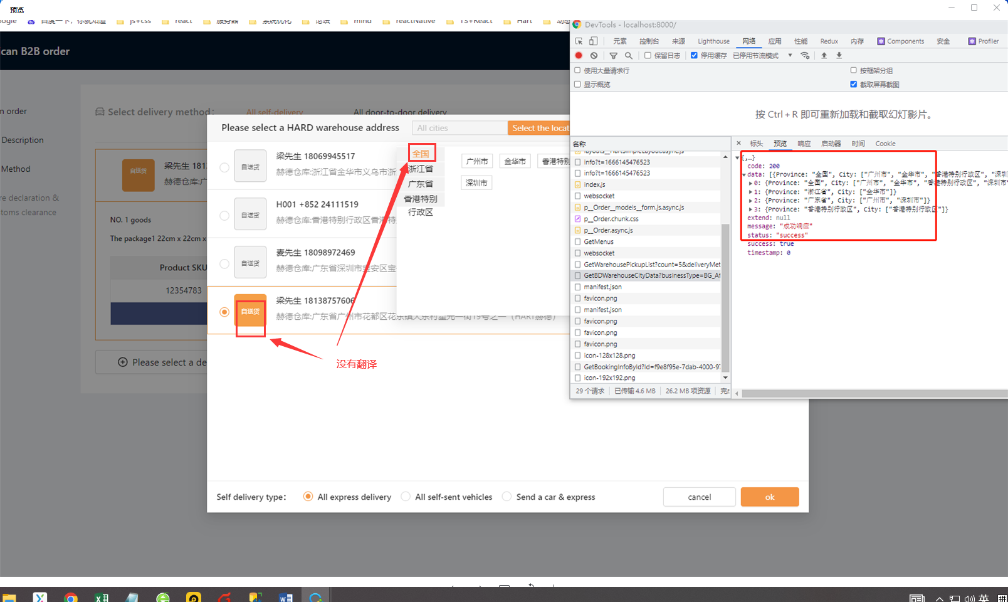Click the red record network log icon
The width and height of the screenshot is (1008, 602).
pos(579,56)
